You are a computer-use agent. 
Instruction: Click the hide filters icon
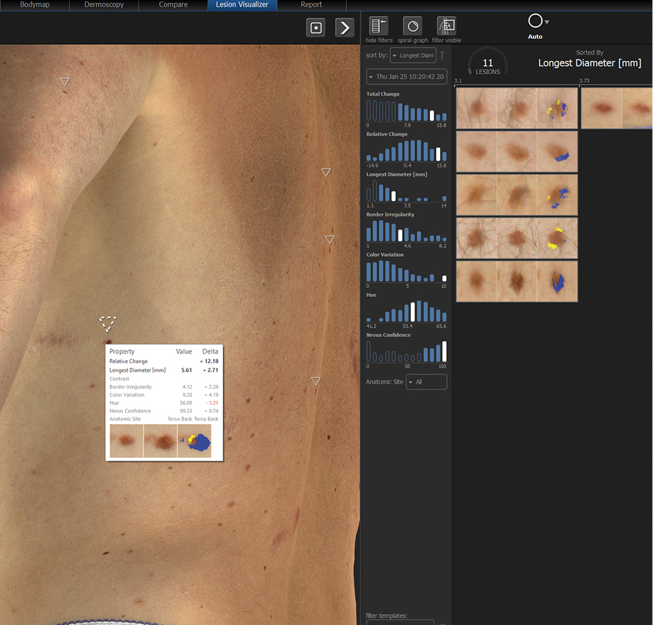[x=378, y=27]
